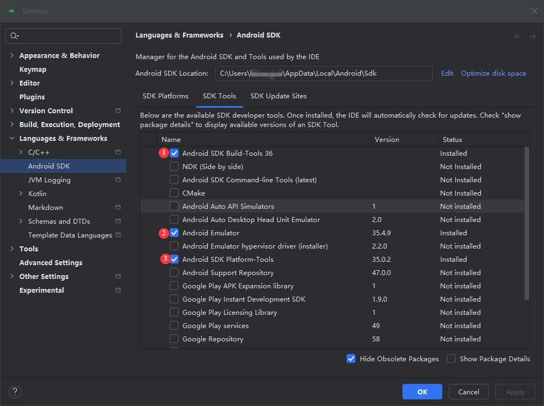Click the Name column header
This screenshot has width=544, height=406.
click(264, 139)
